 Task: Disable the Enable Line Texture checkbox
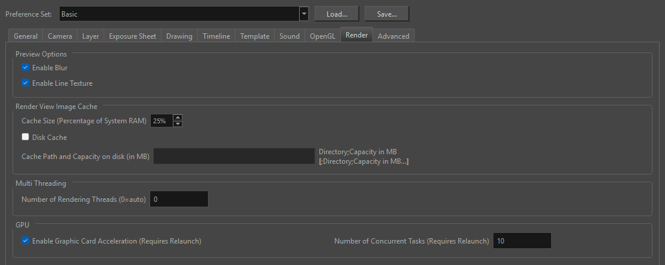point(26,83)
